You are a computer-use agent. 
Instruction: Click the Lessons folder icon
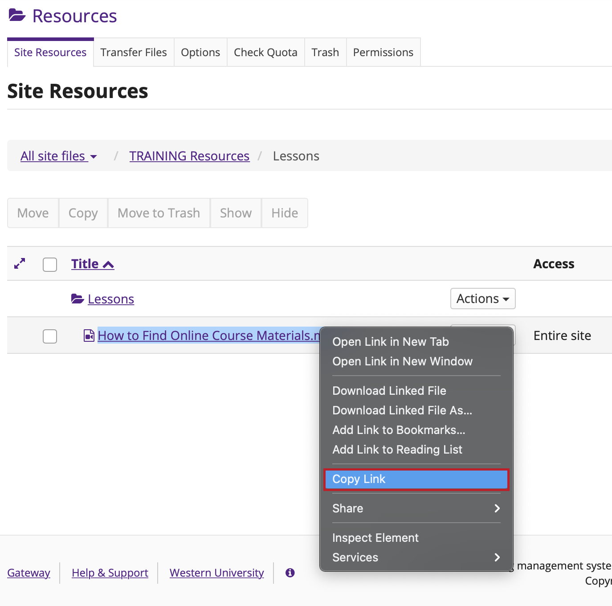pyautogui.click(x=78, y=299)
